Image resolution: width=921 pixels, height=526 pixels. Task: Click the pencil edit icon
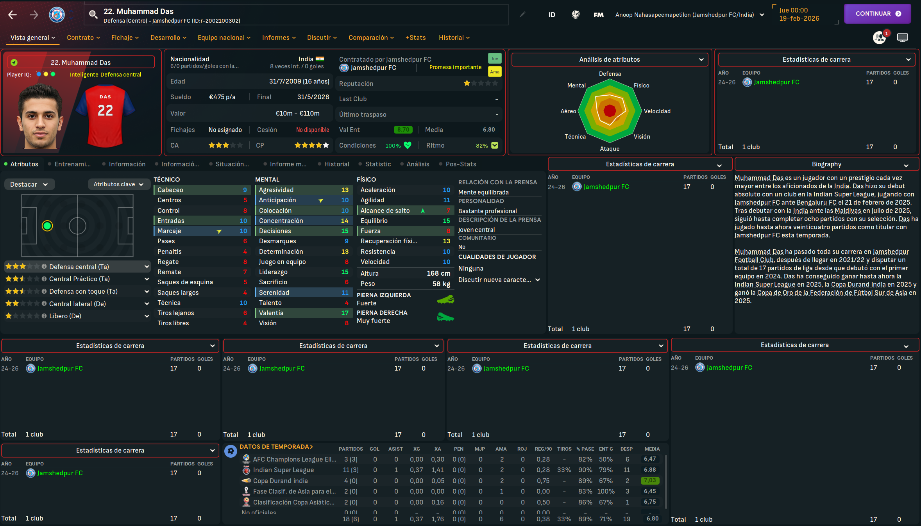522,14
